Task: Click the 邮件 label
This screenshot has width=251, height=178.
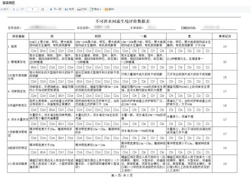Action: 111,9
